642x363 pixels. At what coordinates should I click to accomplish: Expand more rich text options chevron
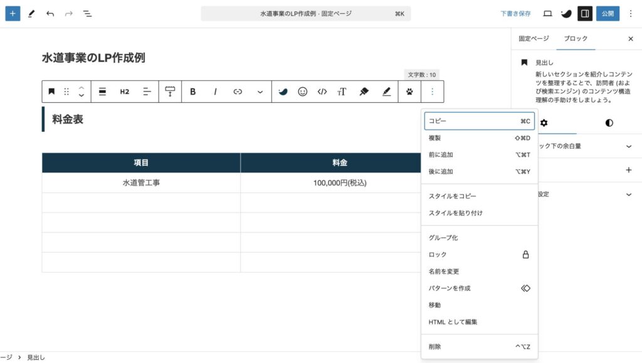click(x=260, y=92)
